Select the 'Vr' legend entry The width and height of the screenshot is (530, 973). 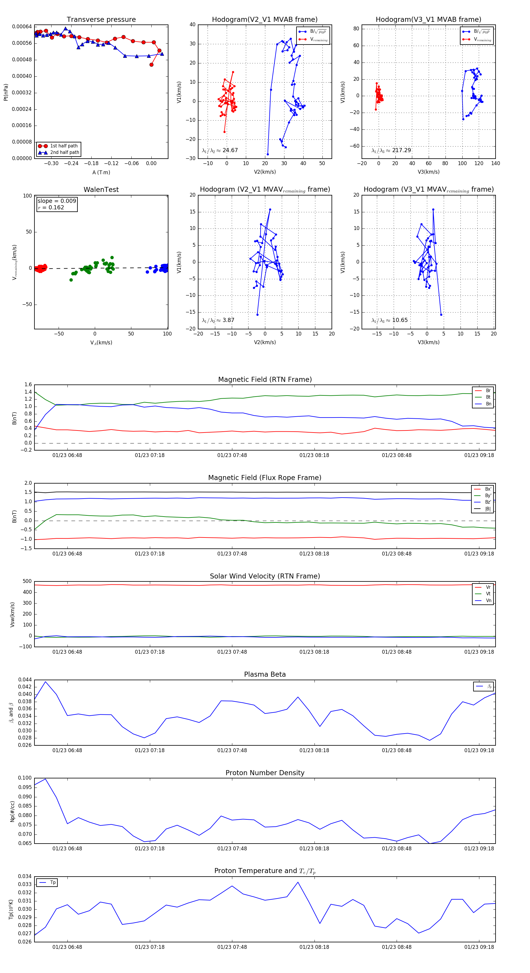(483, 587)
